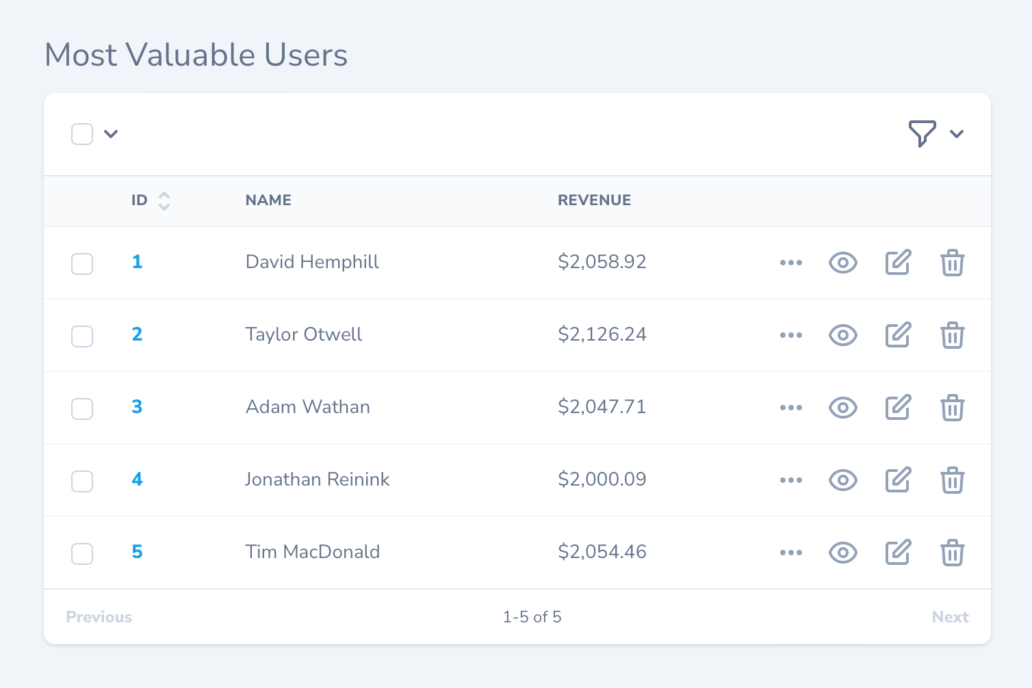Check the checkbox for David Hemphill
Screen dimensions: 1032x688
[82, 263]
